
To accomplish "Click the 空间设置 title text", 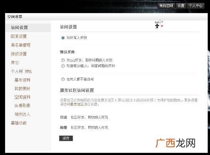I will point(15,17).
